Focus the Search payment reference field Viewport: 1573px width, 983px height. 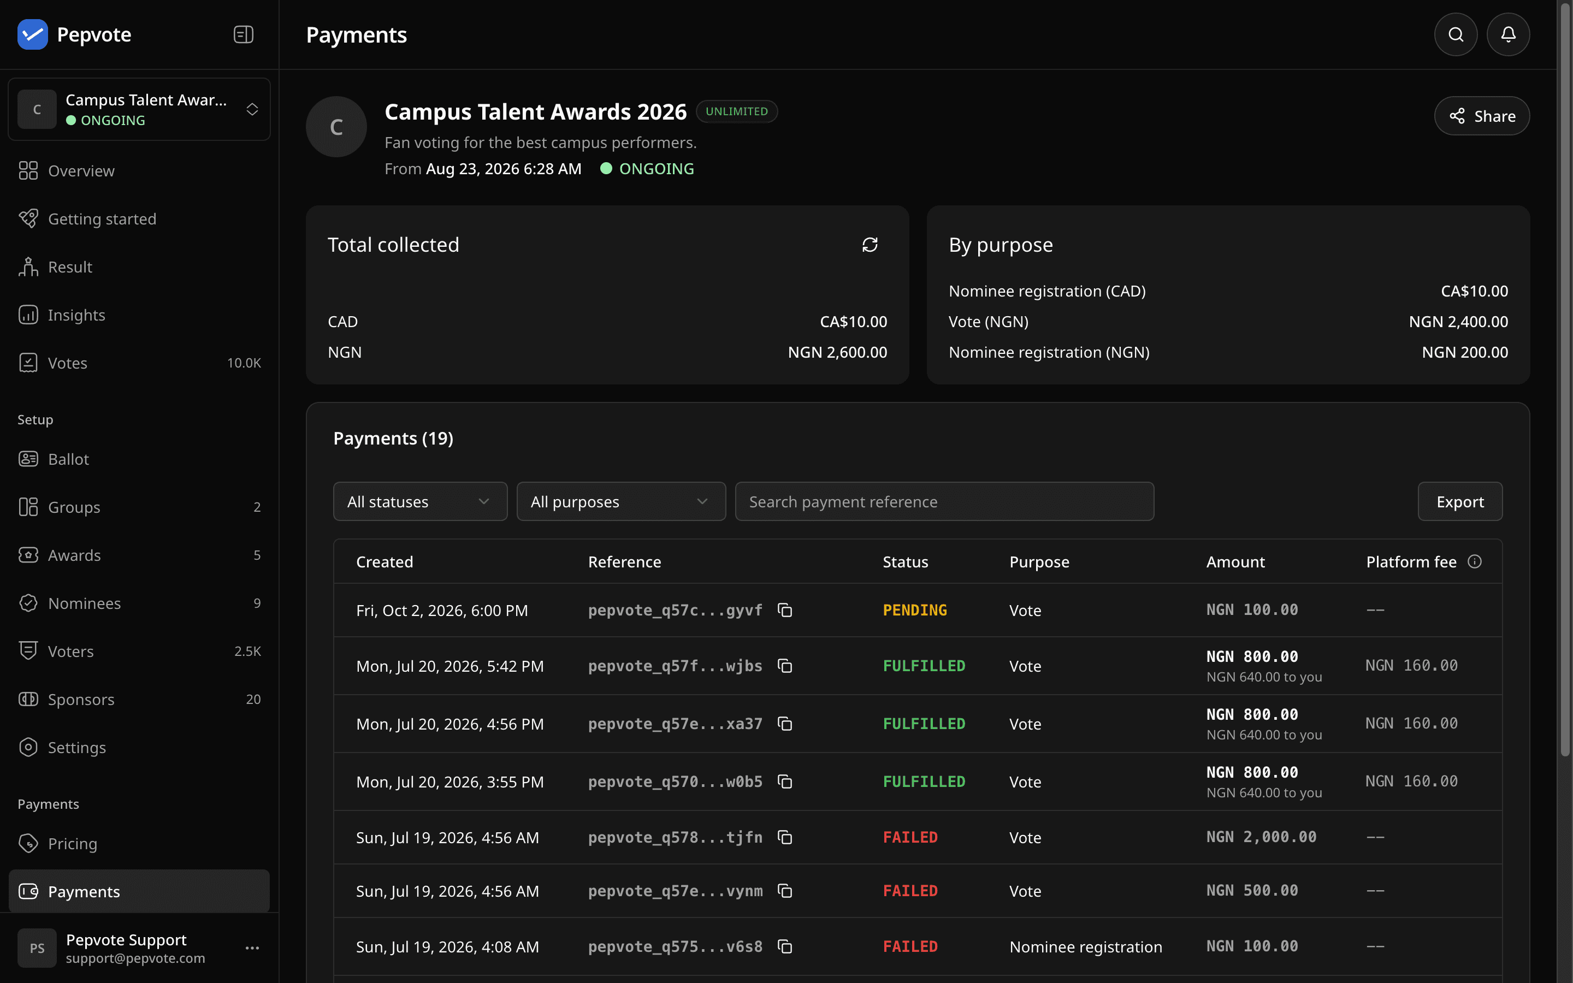pos(944,501)
